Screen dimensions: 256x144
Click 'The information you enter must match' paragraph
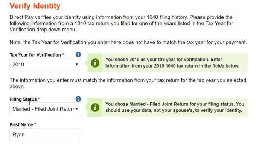[128, 83]
